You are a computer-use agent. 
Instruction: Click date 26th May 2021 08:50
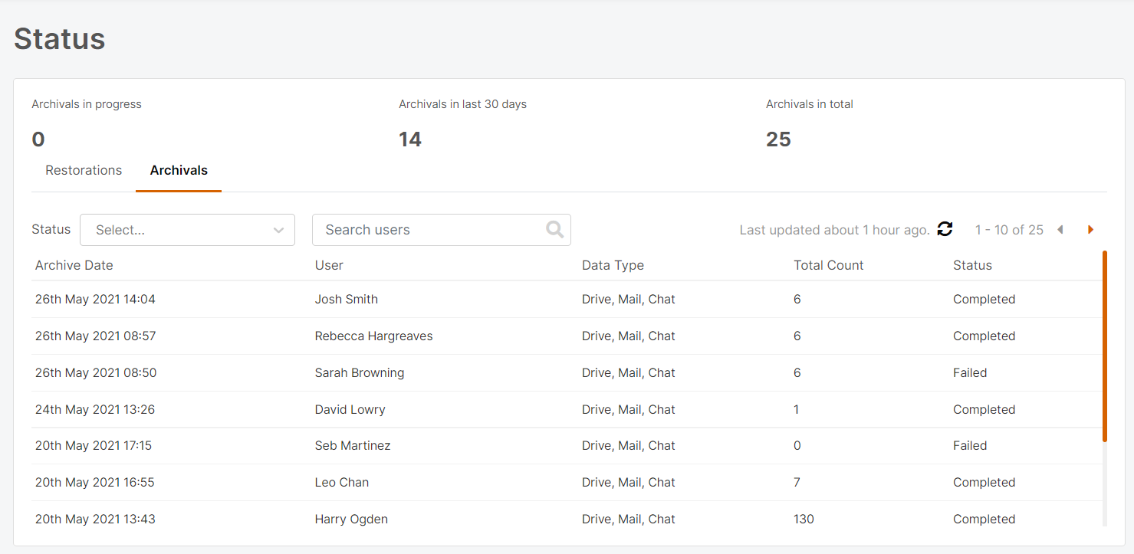tap(96, 372)
